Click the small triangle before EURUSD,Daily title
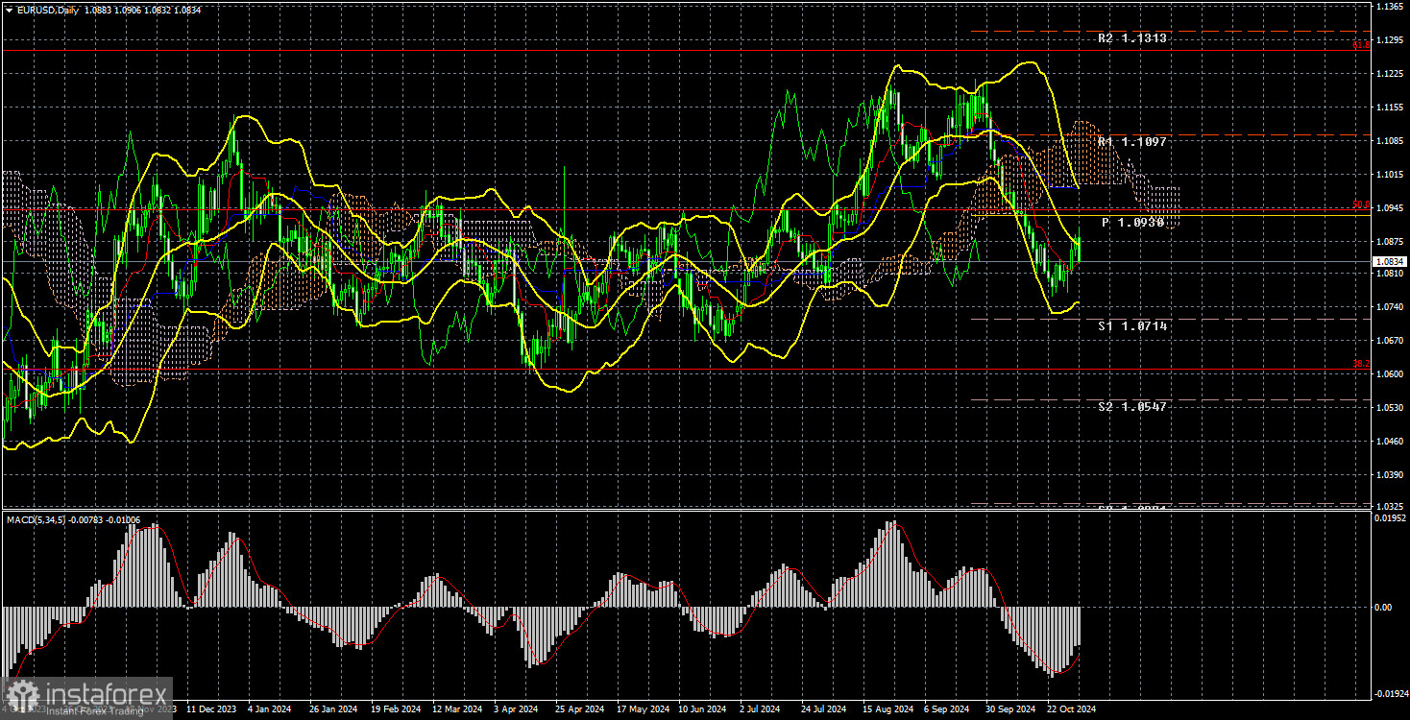The image size is (1410, 720). click(x=9, y=10)
